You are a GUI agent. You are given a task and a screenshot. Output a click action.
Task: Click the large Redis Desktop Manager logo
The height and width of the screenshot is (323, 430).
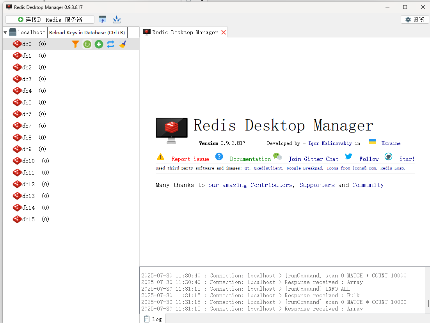tap(172, 131)
